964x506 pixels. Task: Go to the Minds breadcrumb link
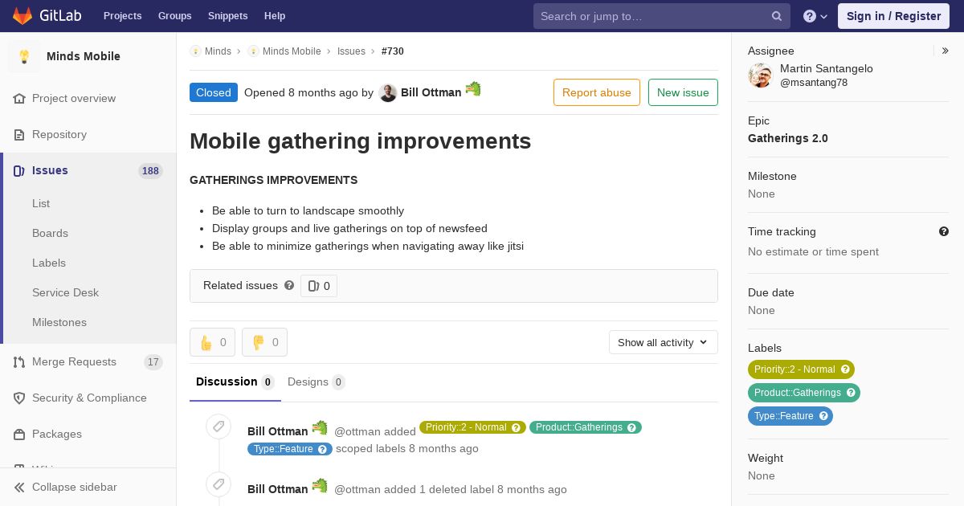218,51
